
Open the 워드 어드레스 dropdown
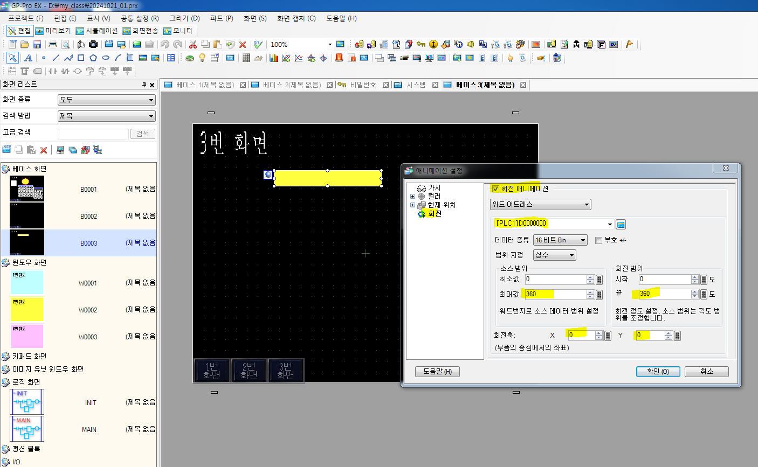point(541,205)
